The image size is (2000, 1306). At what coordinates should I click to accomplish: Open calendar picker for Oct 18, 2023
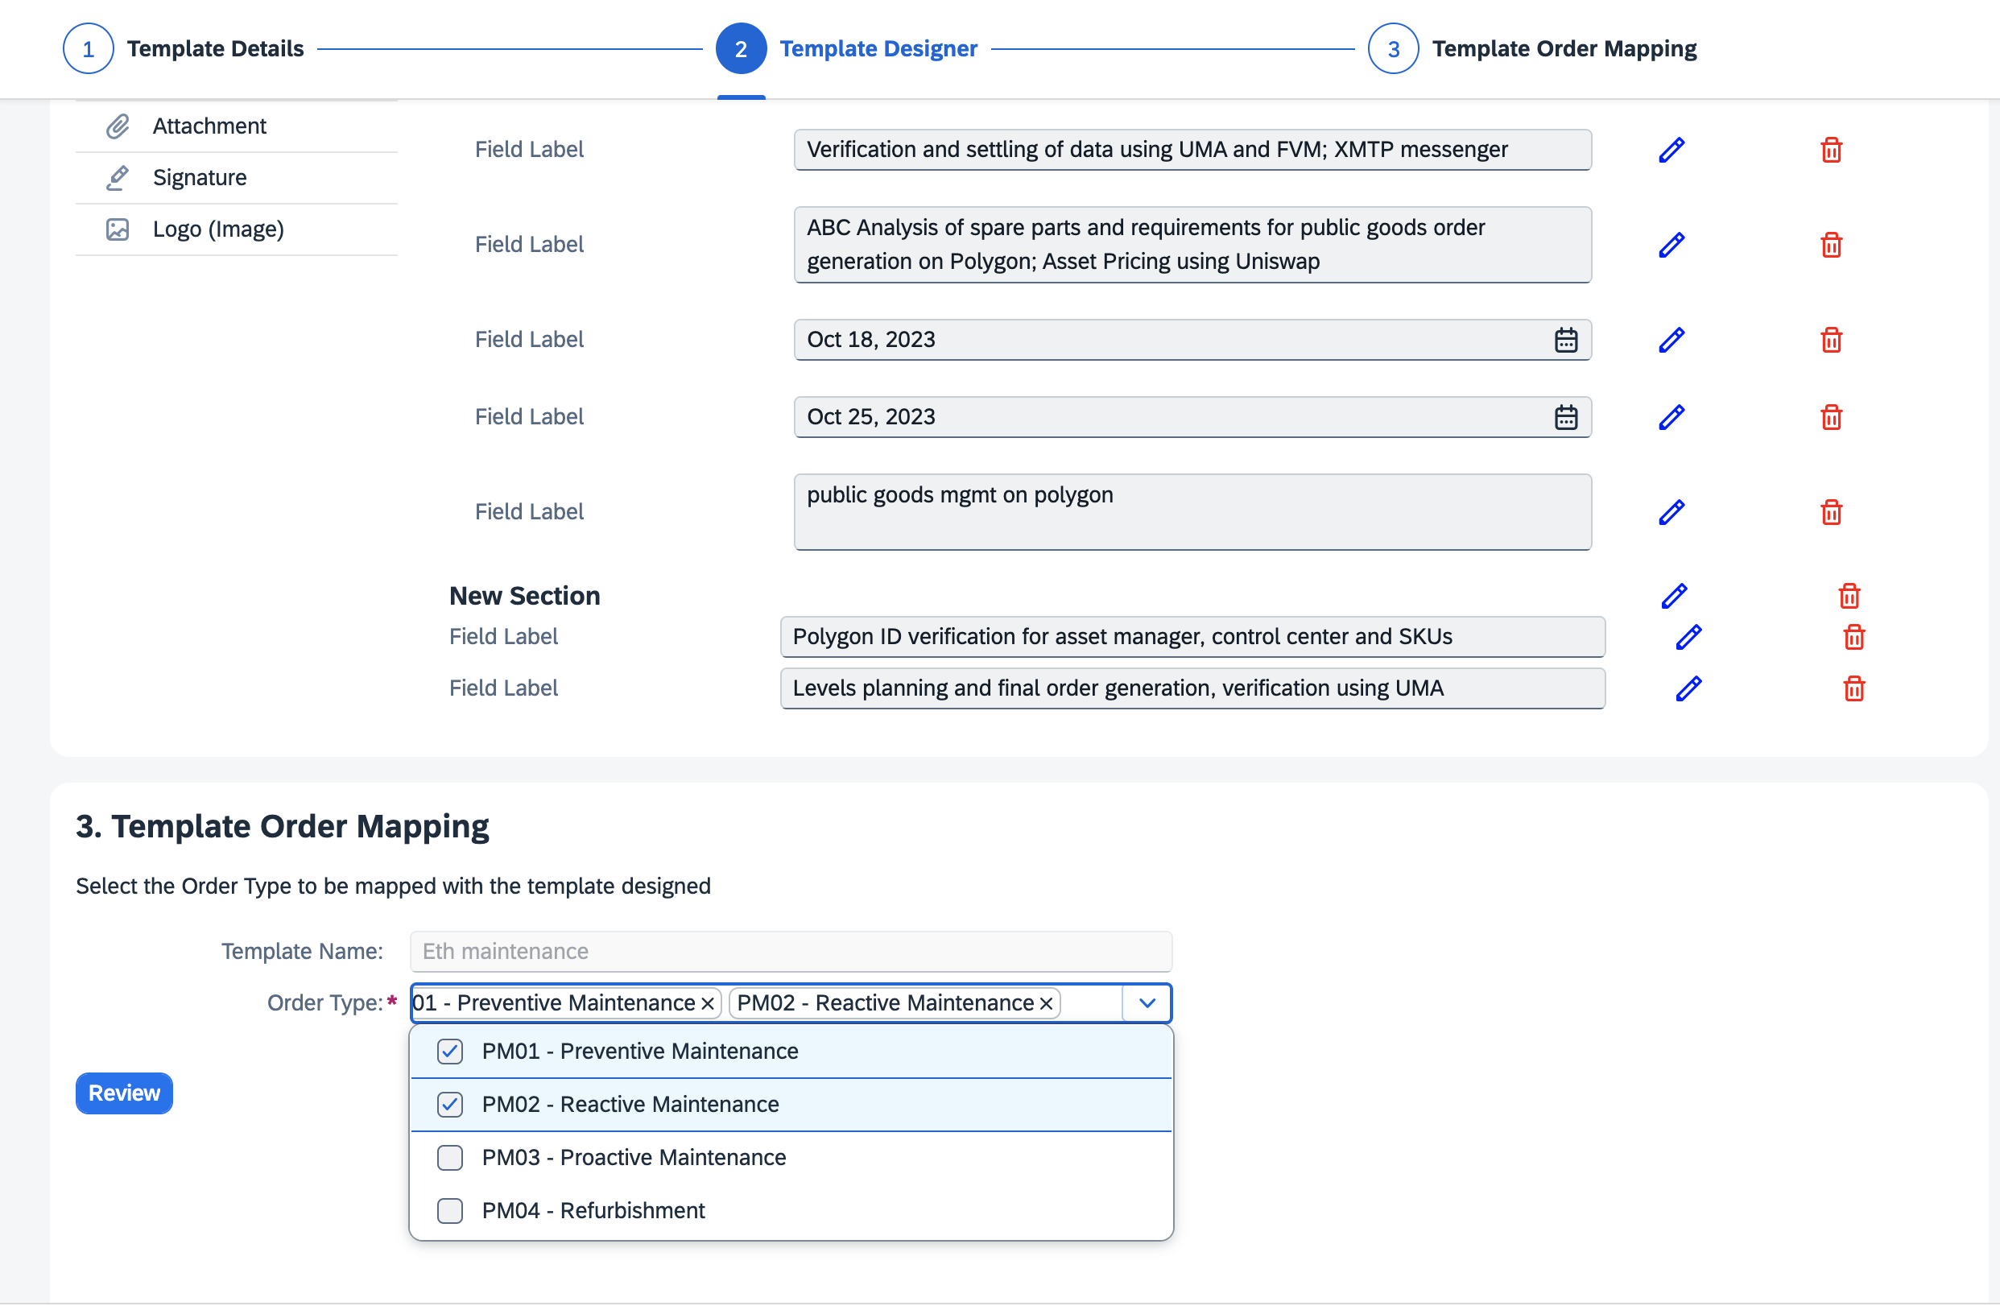[1565, 340]
